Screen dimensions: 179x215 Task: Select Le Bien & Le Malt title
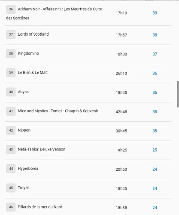point(33,73)
